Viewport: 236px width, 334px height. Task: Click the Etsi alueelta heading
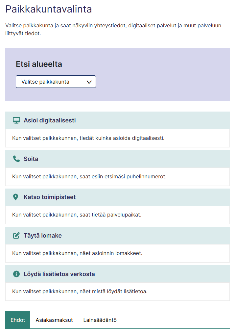(x=39, y=64)
